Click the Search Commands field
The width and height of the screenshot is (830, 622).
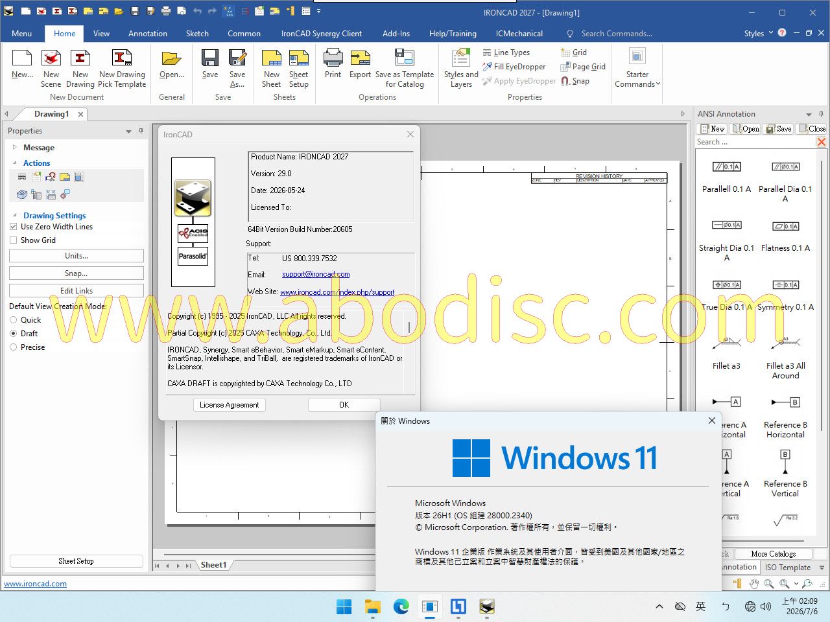tap(617, 34)
